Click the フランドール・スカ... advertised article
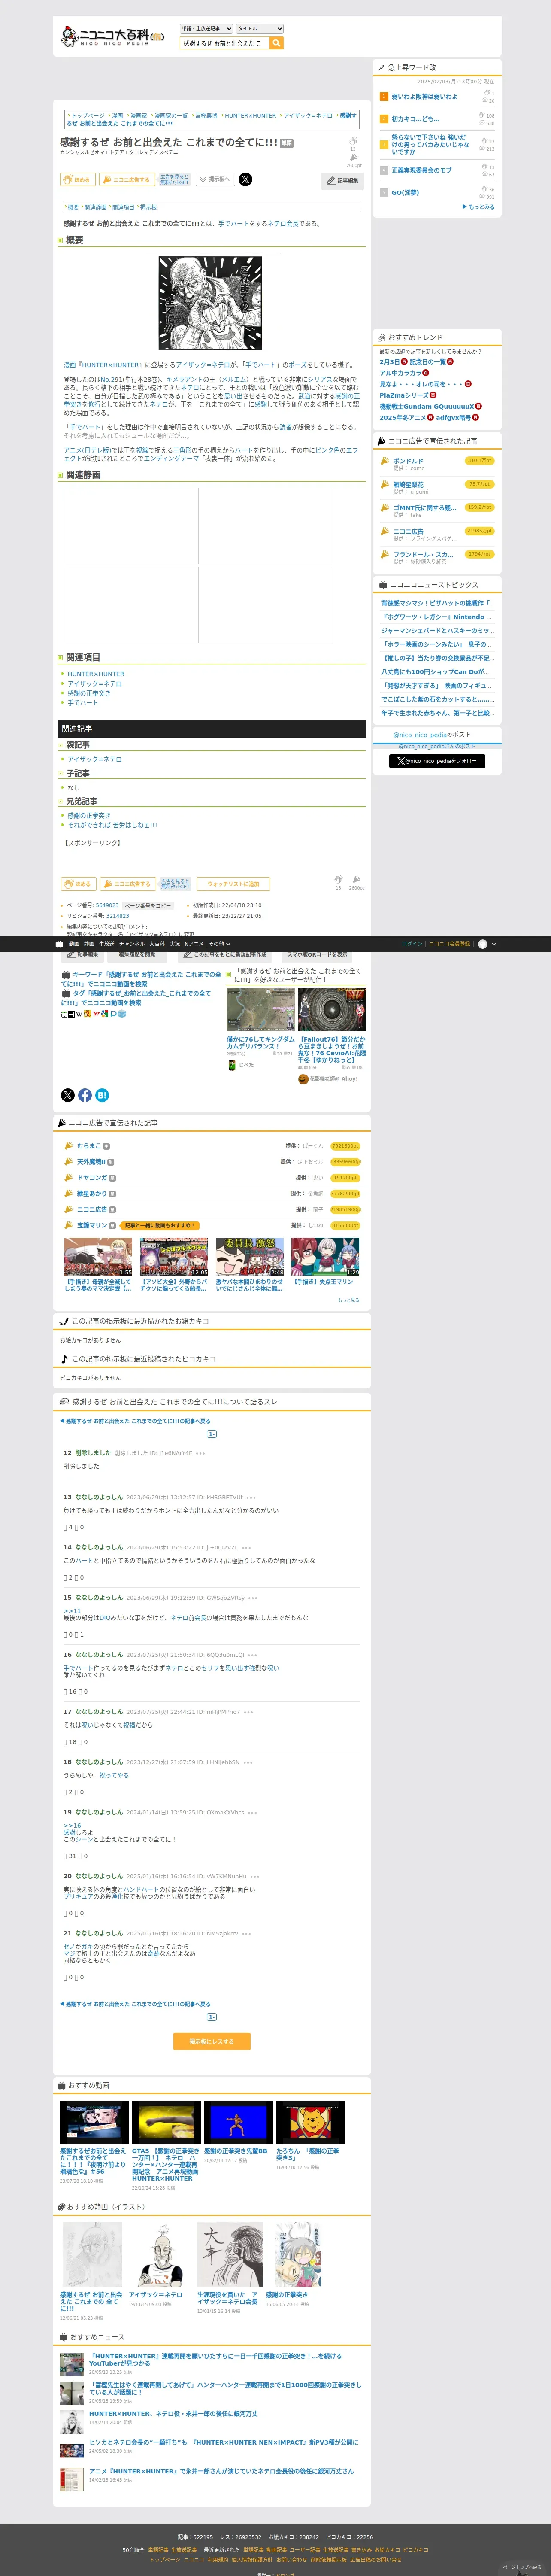Image resolution: width=551 pixels, height=2576 pixels. point(423,554)
